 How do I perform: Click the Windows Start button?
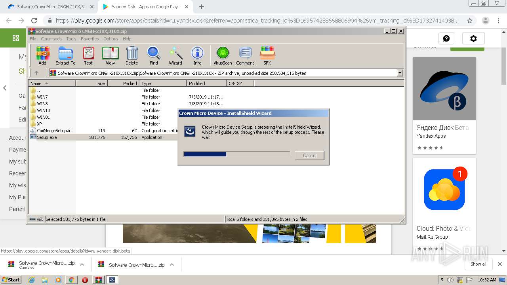(x=11, y=280)
